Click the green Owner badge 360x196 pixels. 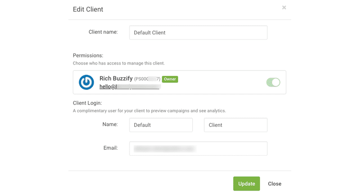click(x=170, y=79)
